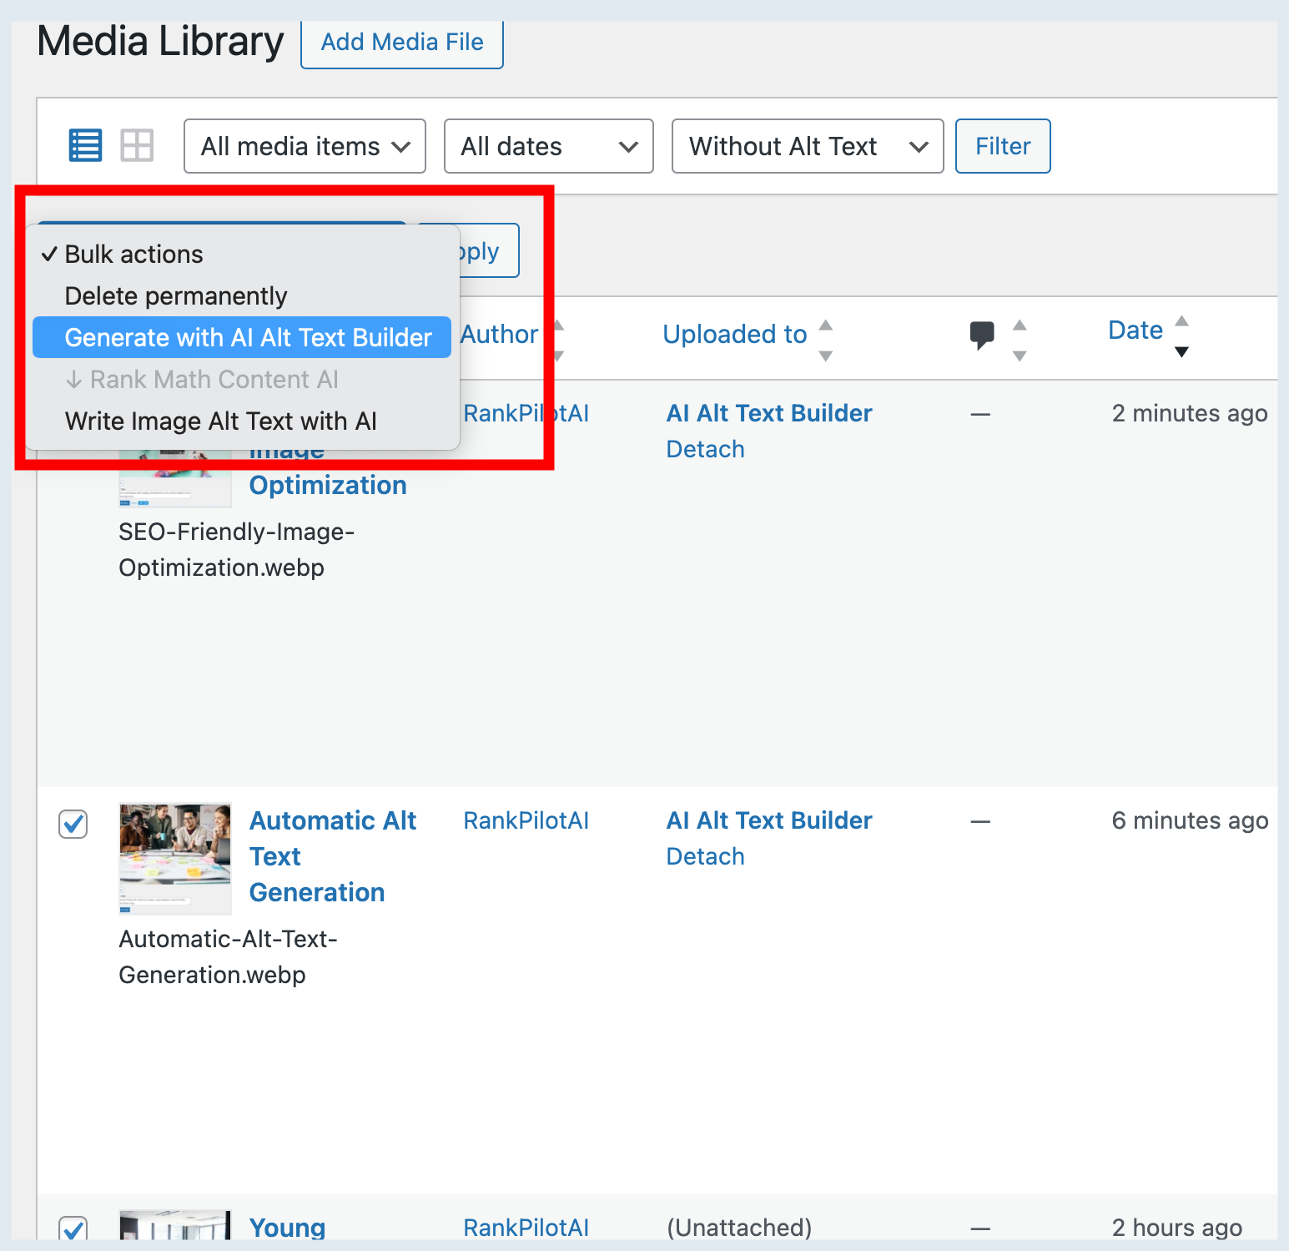The width and height of the screenshot is (1289, 1251).
Task: Click the Uploaded to column header
Action: click(x=735, y=335)
